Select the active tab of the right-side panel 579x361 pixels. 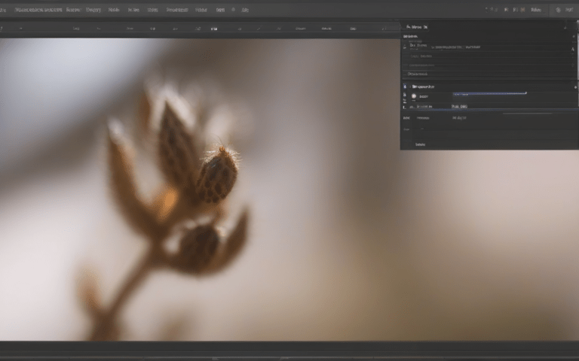(x=419, y=26)
